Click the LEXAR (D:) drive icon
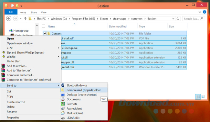This screenshot has height=122, width=210. [x=63, y=118]
